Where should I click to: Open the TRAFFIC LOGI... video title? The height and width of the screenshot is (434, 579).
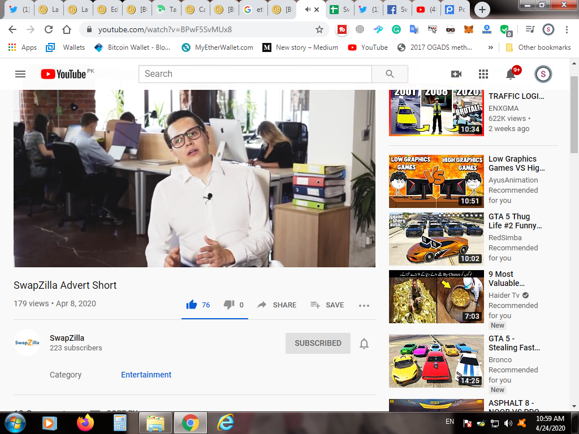tap(516, 96)
